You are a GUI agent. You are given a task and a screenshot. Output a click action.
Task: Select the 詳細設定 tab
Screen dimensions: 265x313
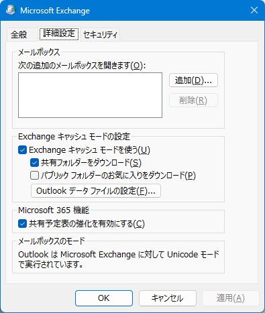[x=59, y=34]
